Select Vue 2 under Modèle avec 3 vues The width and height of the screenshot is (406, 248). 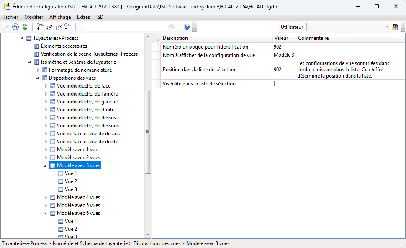tap(71, 181)
